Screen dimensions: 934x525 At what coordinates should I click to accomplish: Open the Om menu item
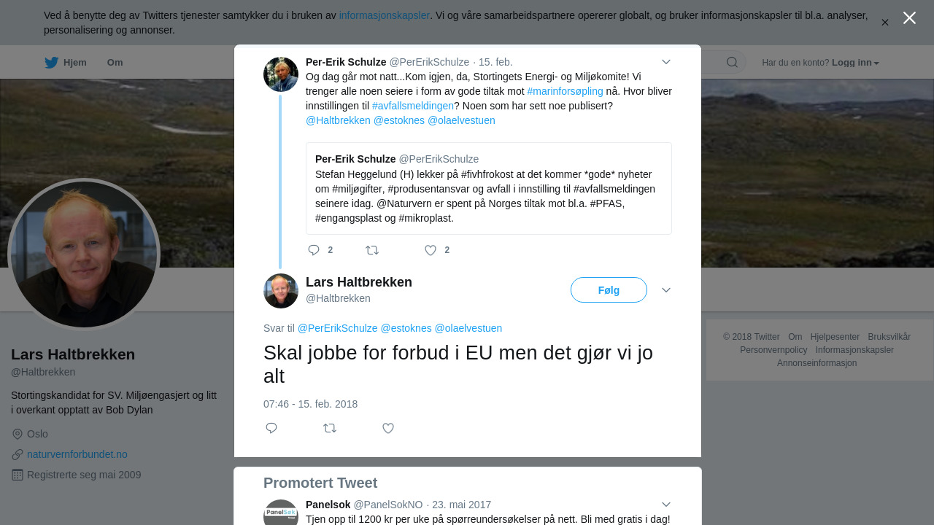115,63
